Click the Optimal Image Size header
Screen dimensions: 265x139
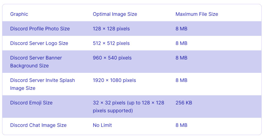[x=115, y=14]
